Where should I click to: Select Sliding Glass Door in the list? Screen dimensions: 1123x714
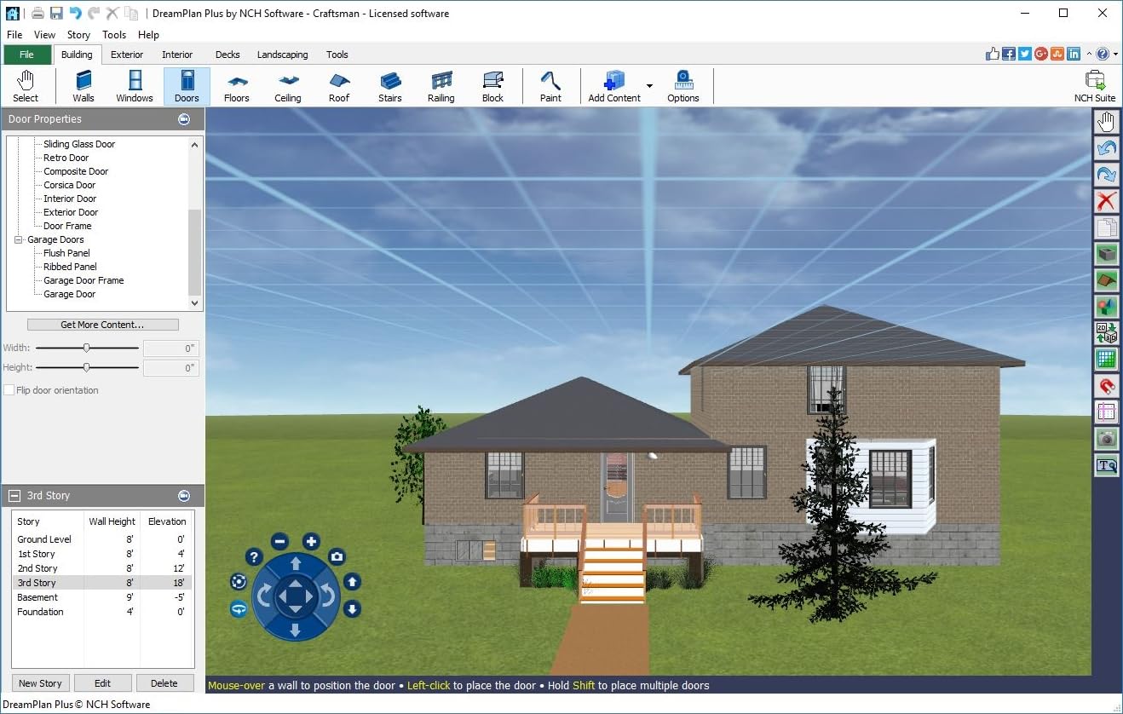pos(79,144)
